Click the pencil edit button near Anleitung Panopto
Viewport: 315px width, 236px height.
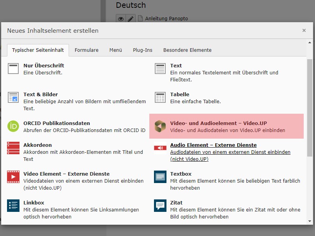pos(131,18)
